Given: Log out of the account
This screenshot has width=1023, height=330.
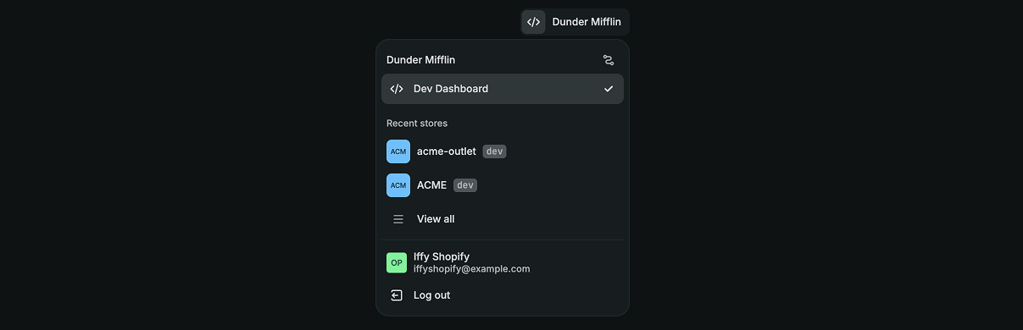Looking at the screenshot, I should click(x=503, y=295).
